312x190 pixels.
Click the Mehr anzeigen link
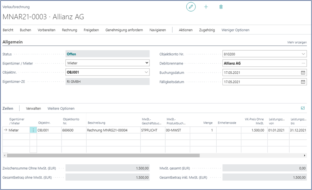tap(297, 42)
